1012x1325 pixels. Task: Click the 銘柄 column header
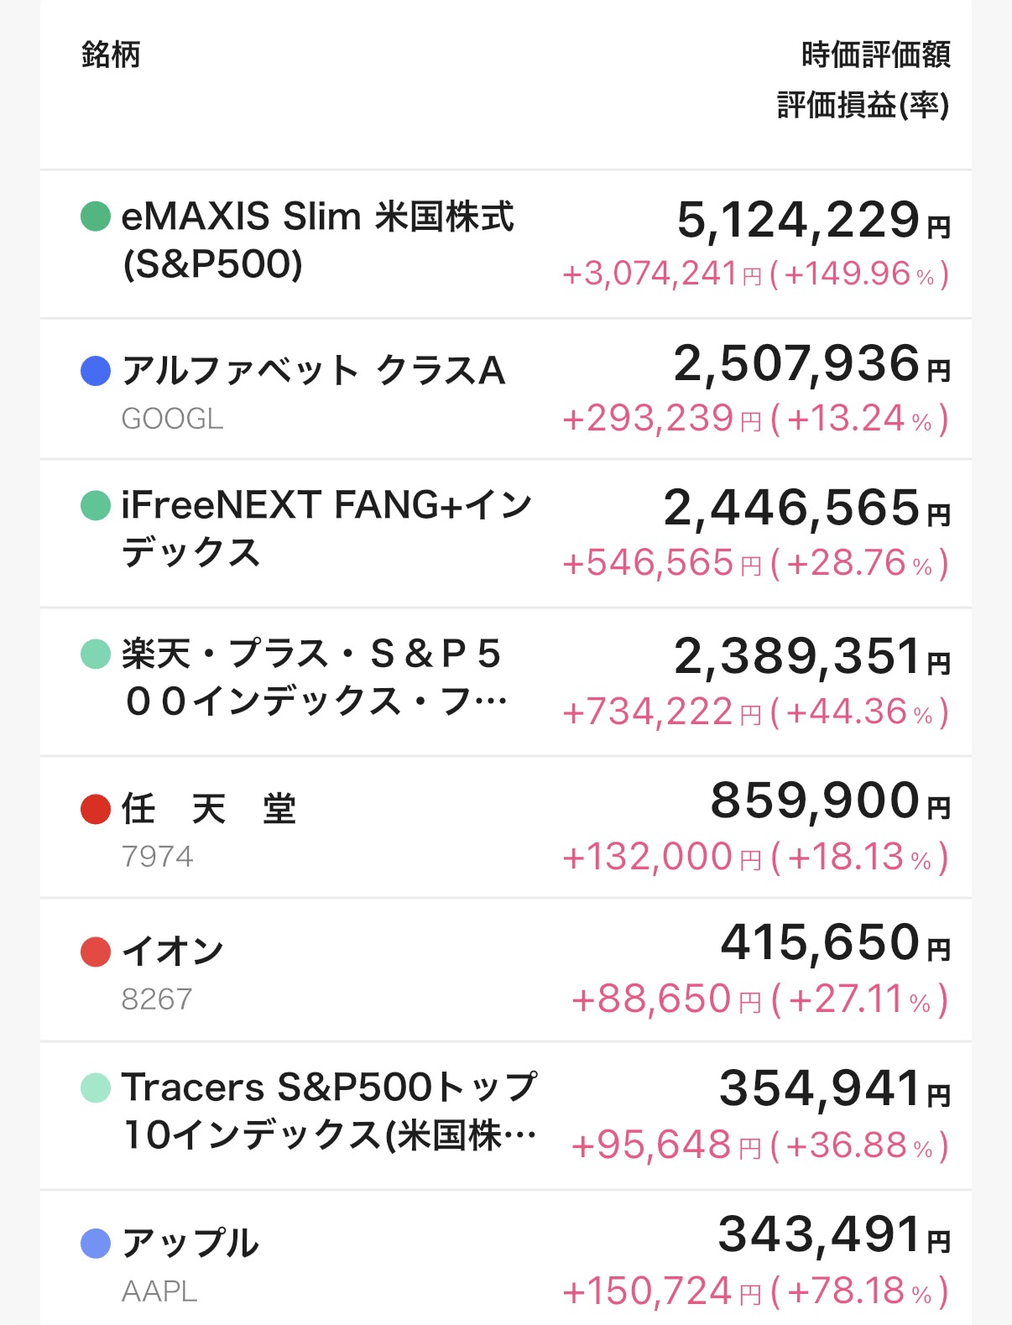click(111, 55)
